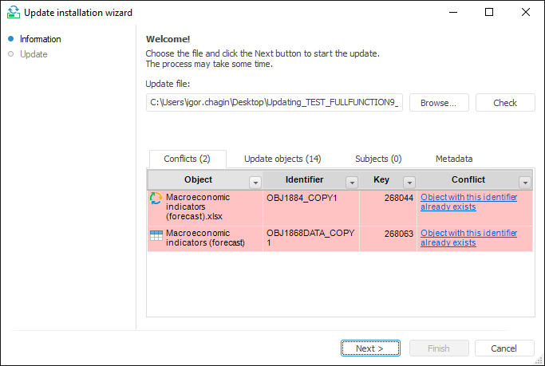Image resolution: width=545 pixels, height=366 pixels.
Task: Select the Information step in the sidebar
Action: 41,39
